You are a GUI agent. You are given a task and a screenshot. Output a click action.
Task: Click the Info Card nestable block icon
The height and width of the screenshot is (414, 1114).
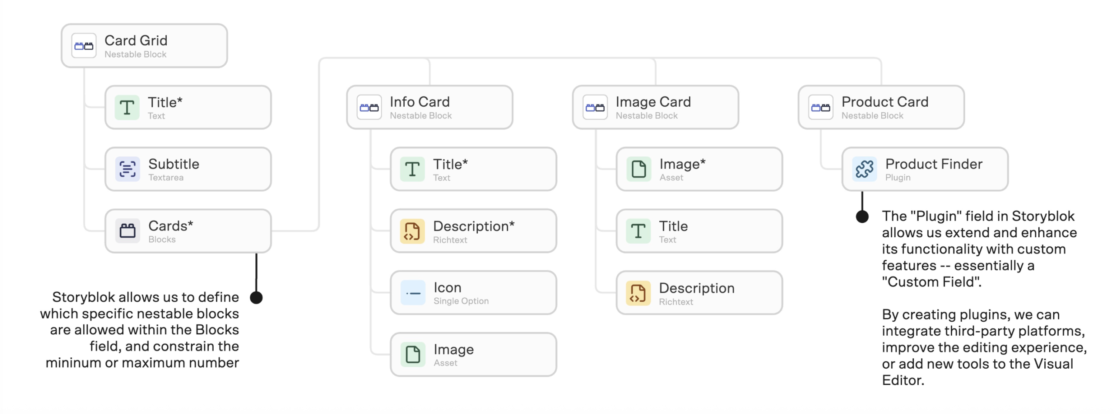[x=369, y=107]
